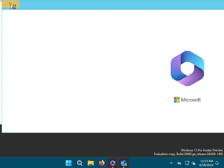Switch to the new Outlook taskbar app
The width and height of the screenshot is (224, 168).
[x=124, y=163]
